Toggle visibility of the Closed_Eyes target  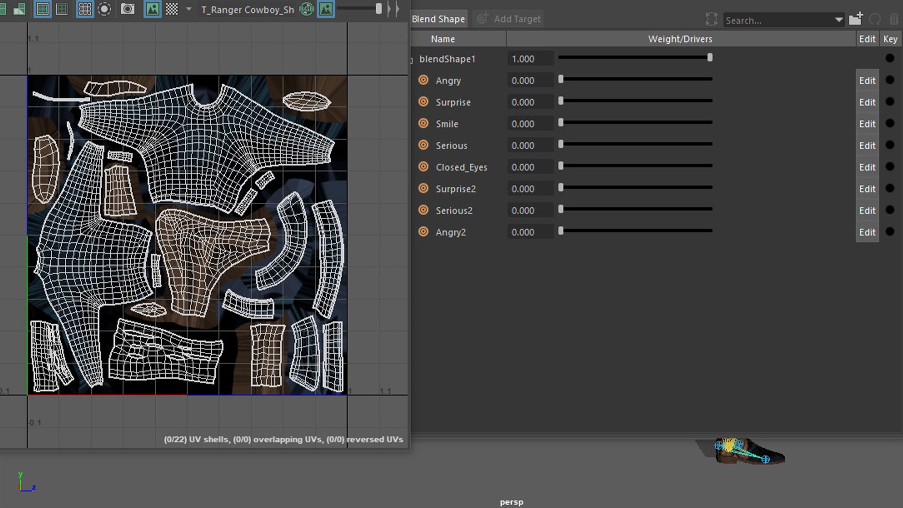click(423, 167)
